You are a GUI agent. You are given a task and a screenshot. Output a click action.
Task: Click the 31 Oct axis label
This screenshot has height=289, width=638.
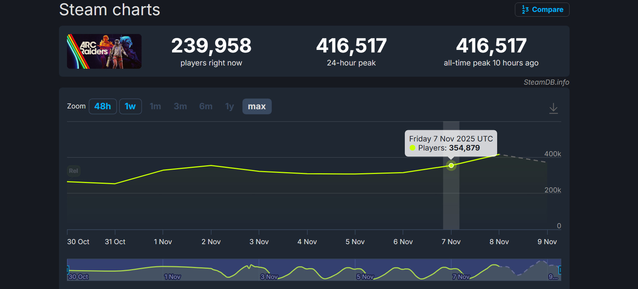pos(115,242)
